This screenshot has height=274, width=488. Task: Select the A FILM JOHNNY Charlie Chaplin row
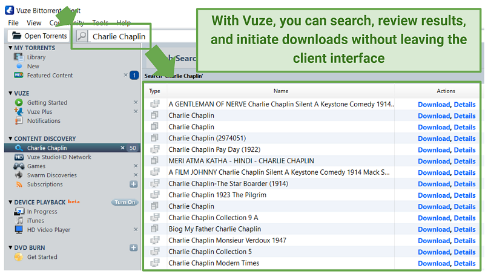(x=312, y=172)
